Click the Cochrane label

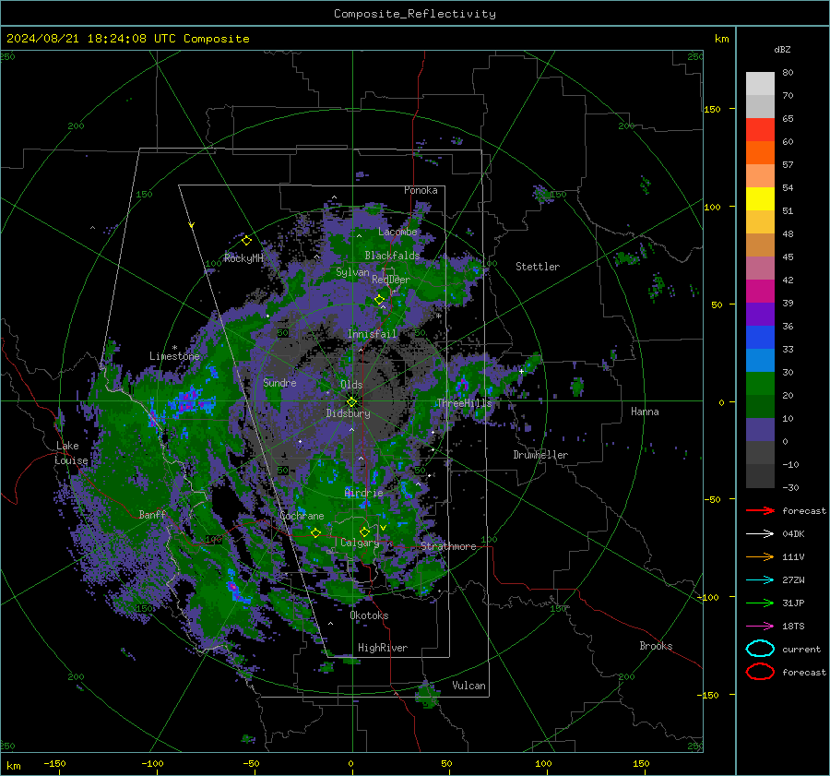point(302,516)
